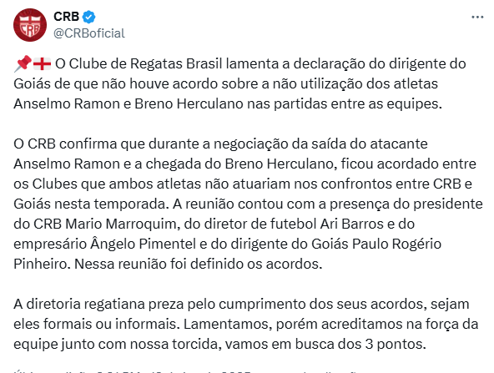Click the CRB club crest avatar
494x373 pixels.
[30, 25]
